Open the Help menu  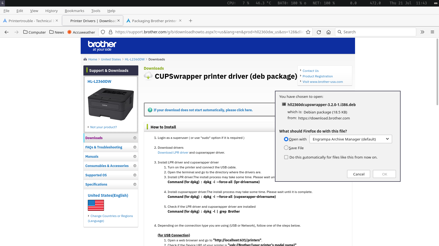coord(111,11)
